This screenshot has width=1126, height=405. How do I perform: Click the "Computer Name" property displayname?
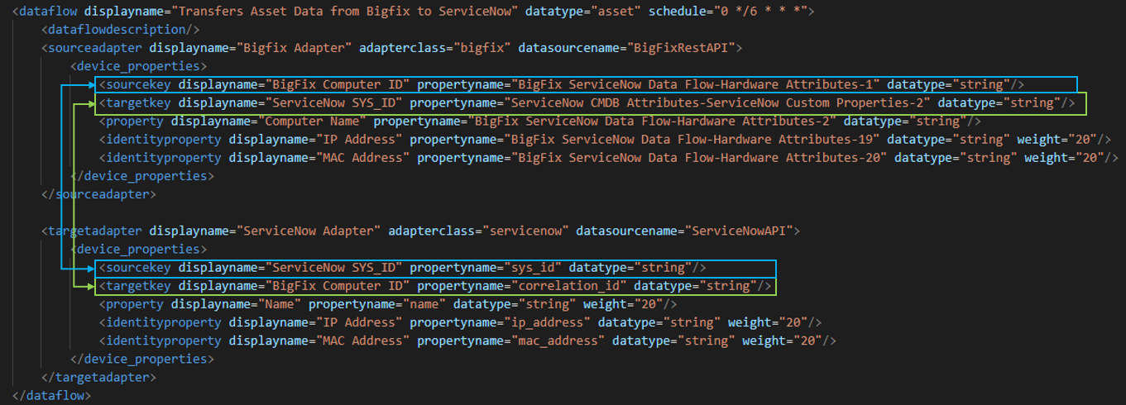click(x=311, y=121)
